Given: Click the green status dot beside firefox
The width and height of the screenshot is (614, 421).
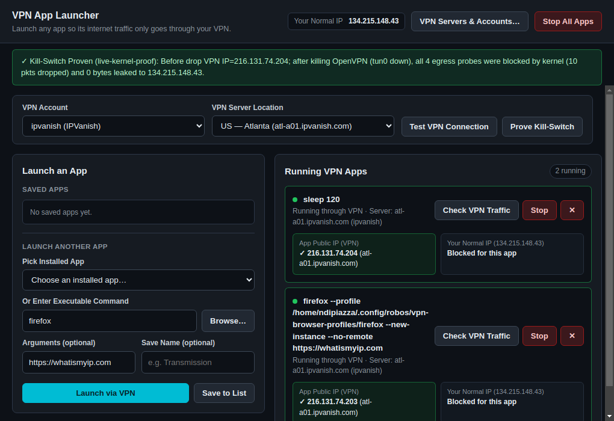Looking at the screenshot, I should pyautogui.click(x=295, y=301).
